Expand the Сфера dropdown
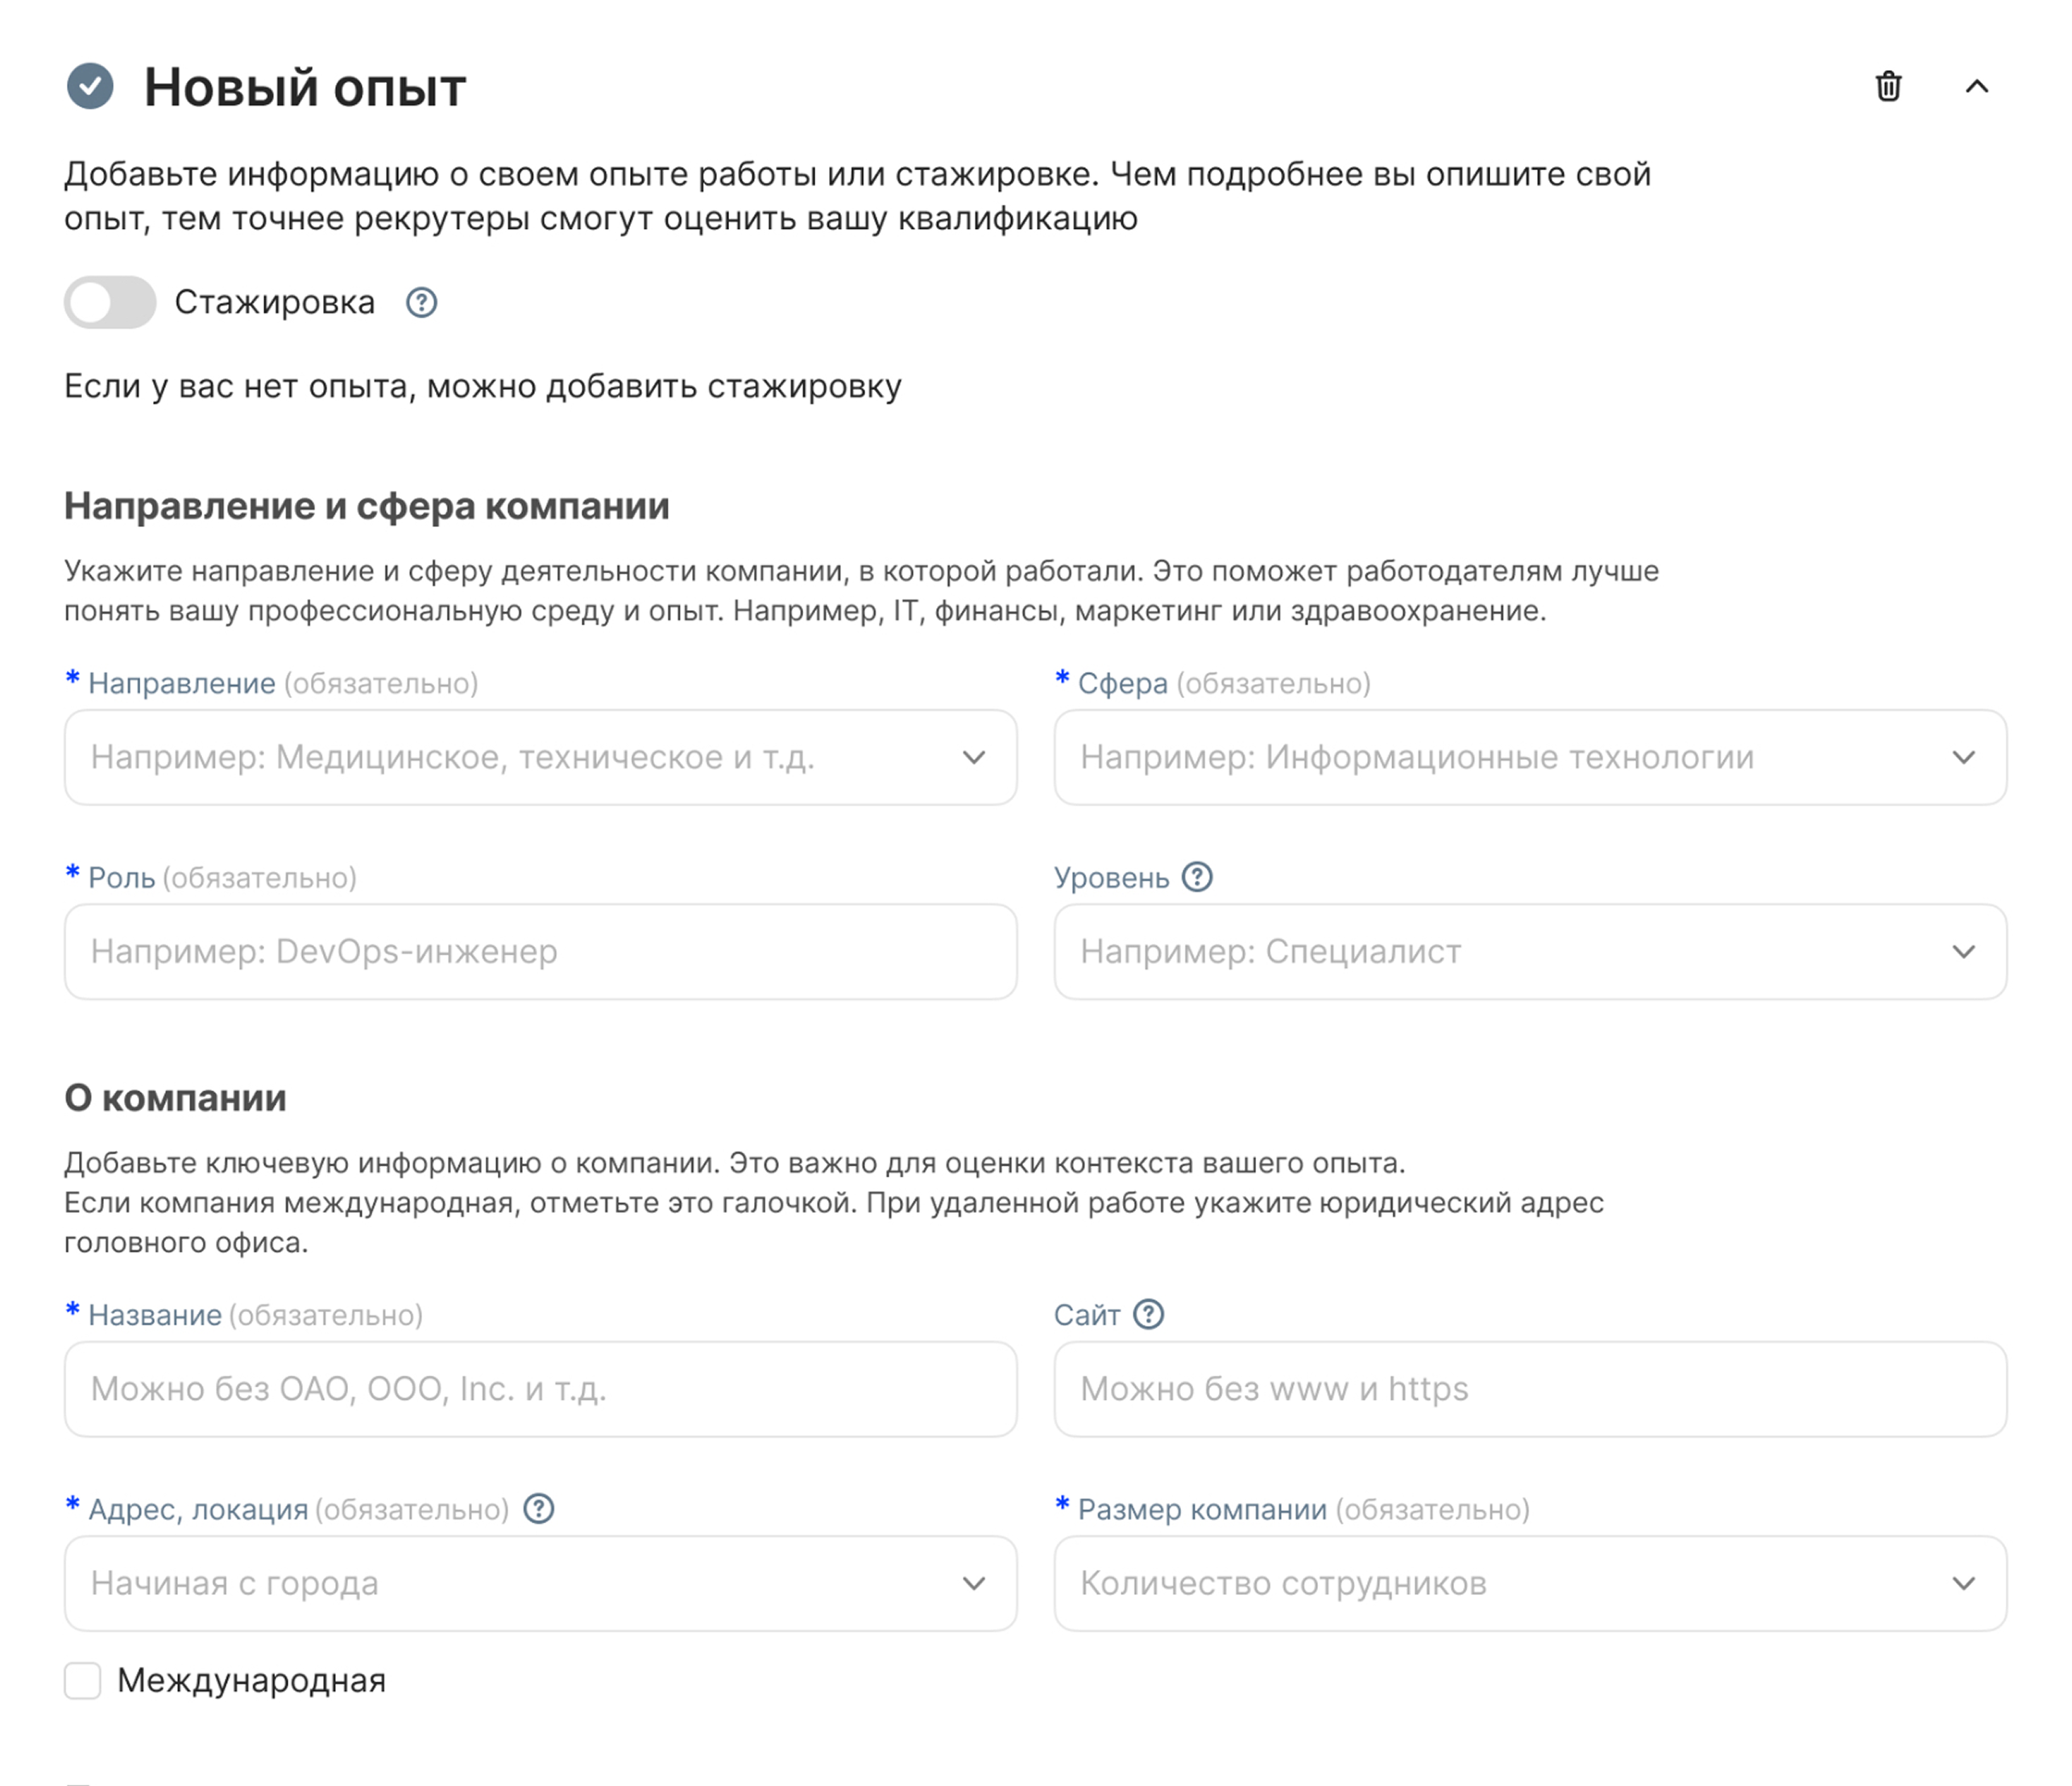Screen dimensions: 2072x1786 click(1529, 758)
